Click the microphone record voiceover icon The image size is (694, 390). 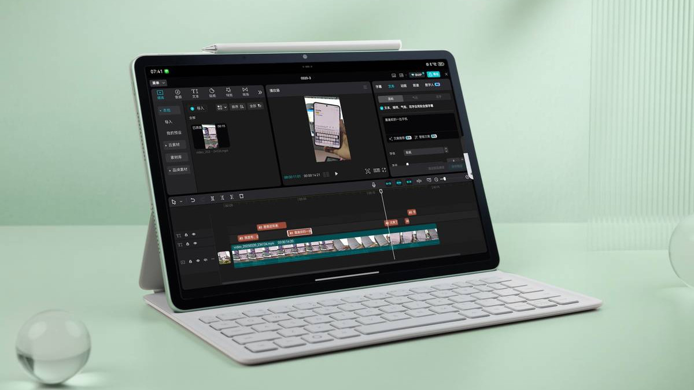click(374, 184)
